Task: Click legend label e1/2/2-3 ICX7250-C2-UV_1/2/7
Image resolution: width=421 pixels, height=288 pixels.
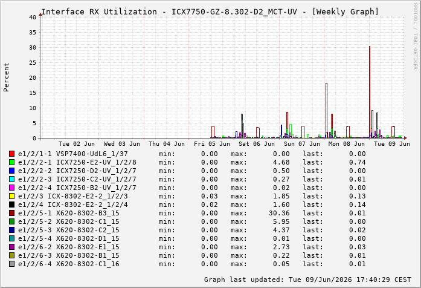Action: click(77, 179)
